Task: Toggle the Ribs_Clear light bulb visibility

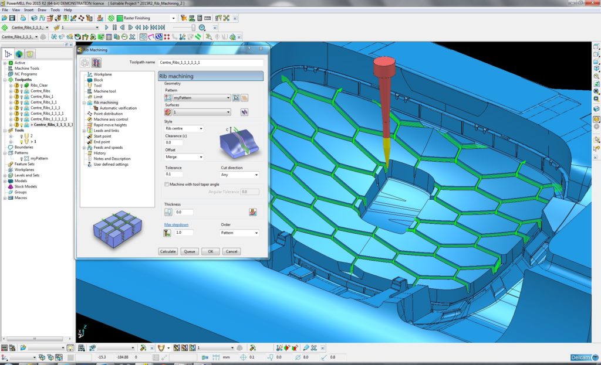Action: tap(22, 86)
